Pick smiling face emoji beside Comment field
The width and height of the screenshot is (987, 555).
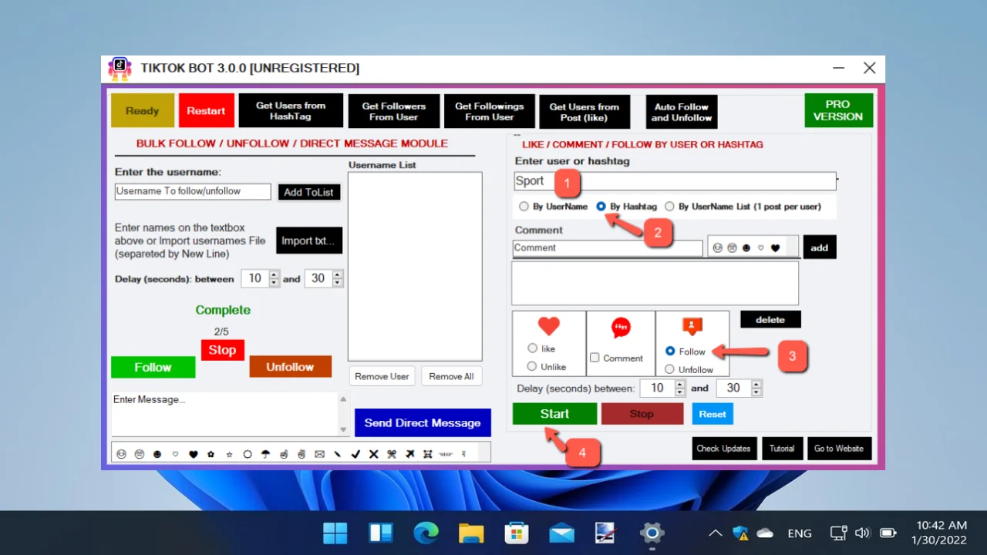717,247
